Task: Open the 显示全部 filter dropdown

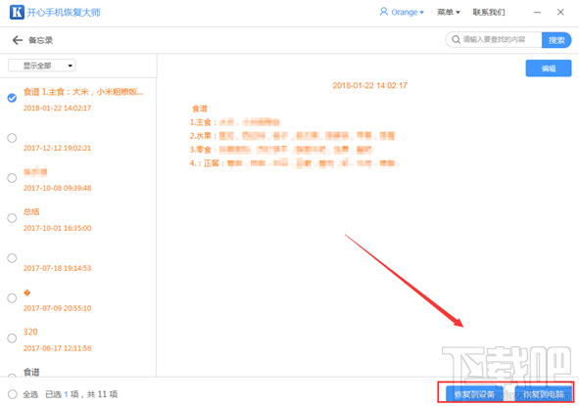Action: [42, 66]
